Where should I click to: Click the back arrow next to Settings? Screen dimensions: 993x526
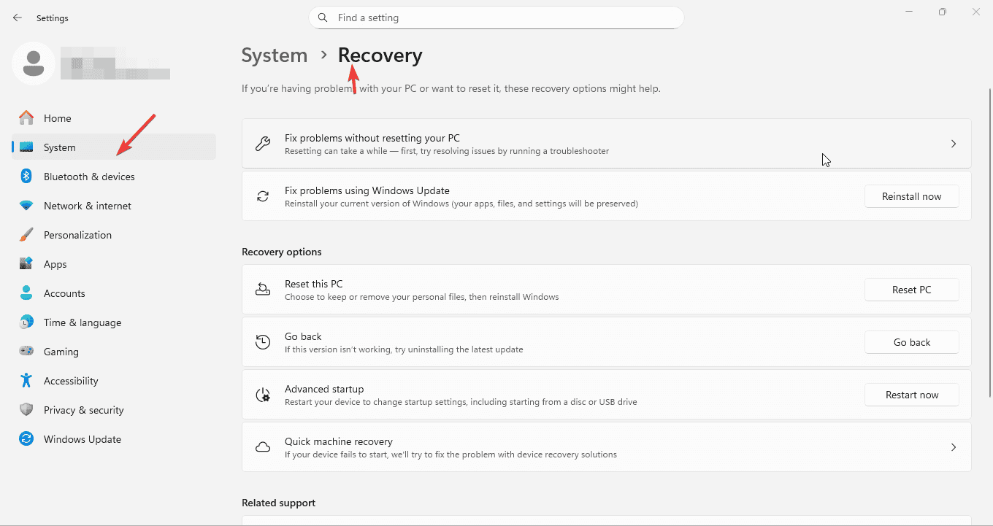[18, 18]
